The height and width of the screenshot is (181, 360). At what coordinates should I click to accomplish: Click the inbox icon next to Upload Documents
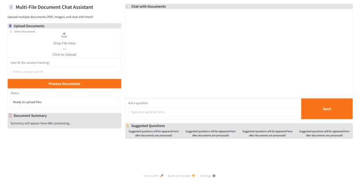(10, 26)
